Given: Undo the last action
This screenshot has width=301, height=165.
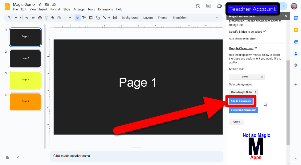Looking at the screenshot, I should tap(27, 18).
